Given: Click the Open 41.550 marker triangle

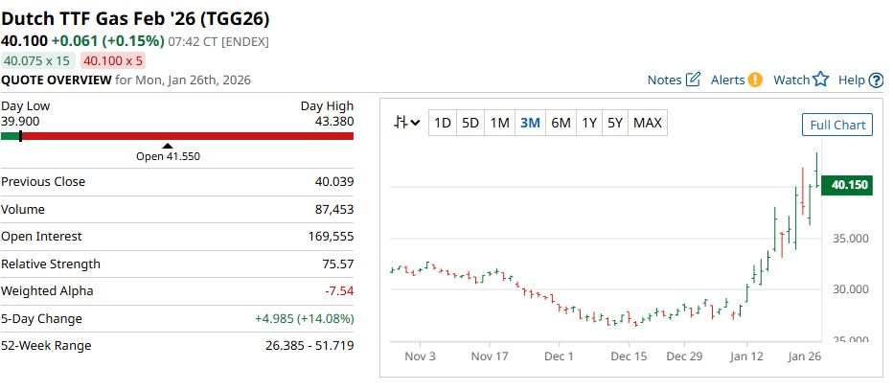Looking at the screenshot, I should [x=168, y=146].
